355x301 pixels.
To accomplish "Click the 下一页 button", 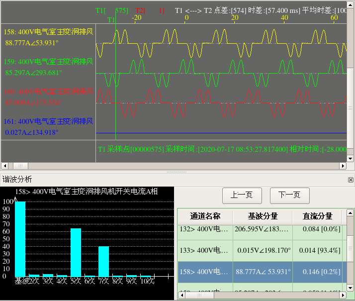I will [x=289, y=195].
